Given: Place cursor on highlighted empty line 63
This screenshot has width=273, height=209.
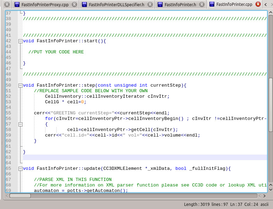Looking at the screenshot, I should click(x=139, y=157).
